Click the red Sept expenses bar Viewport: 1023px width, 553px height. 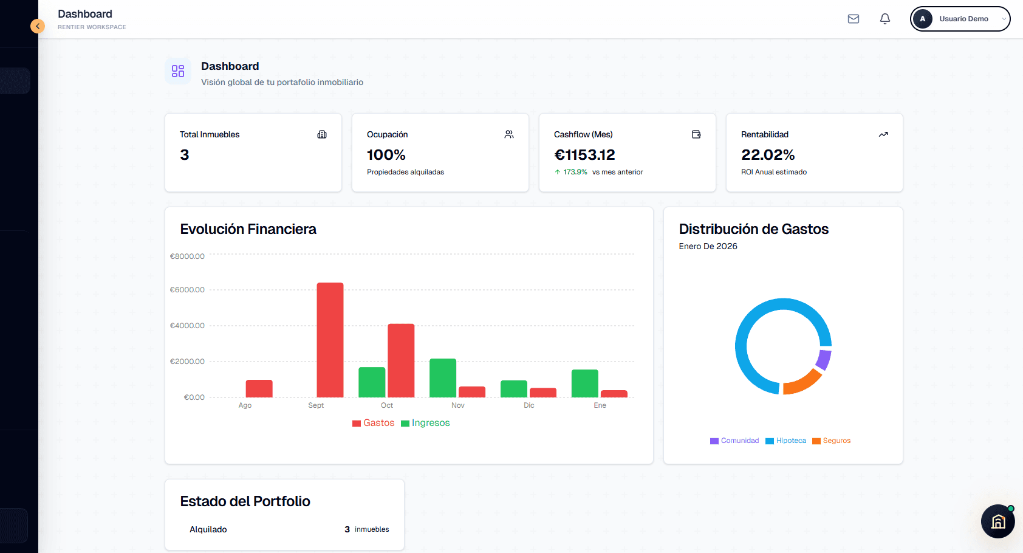330,340
